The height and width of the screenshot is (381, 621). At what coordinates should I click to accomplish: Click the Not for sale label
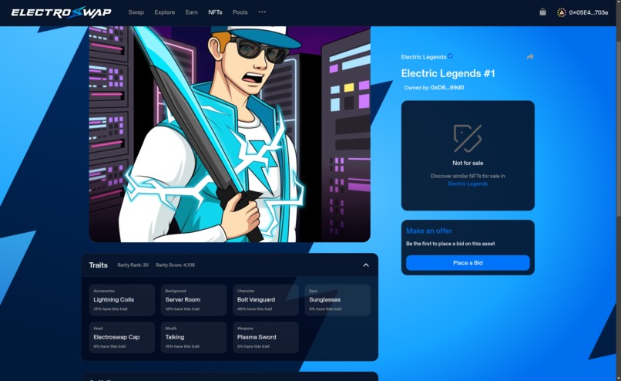(x=468, y=163)
